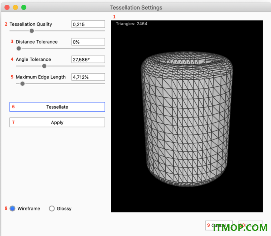Viewport: 271px width, 236px height.
Task: Click the Distance Tolerance percentage field
Action: 88,42
